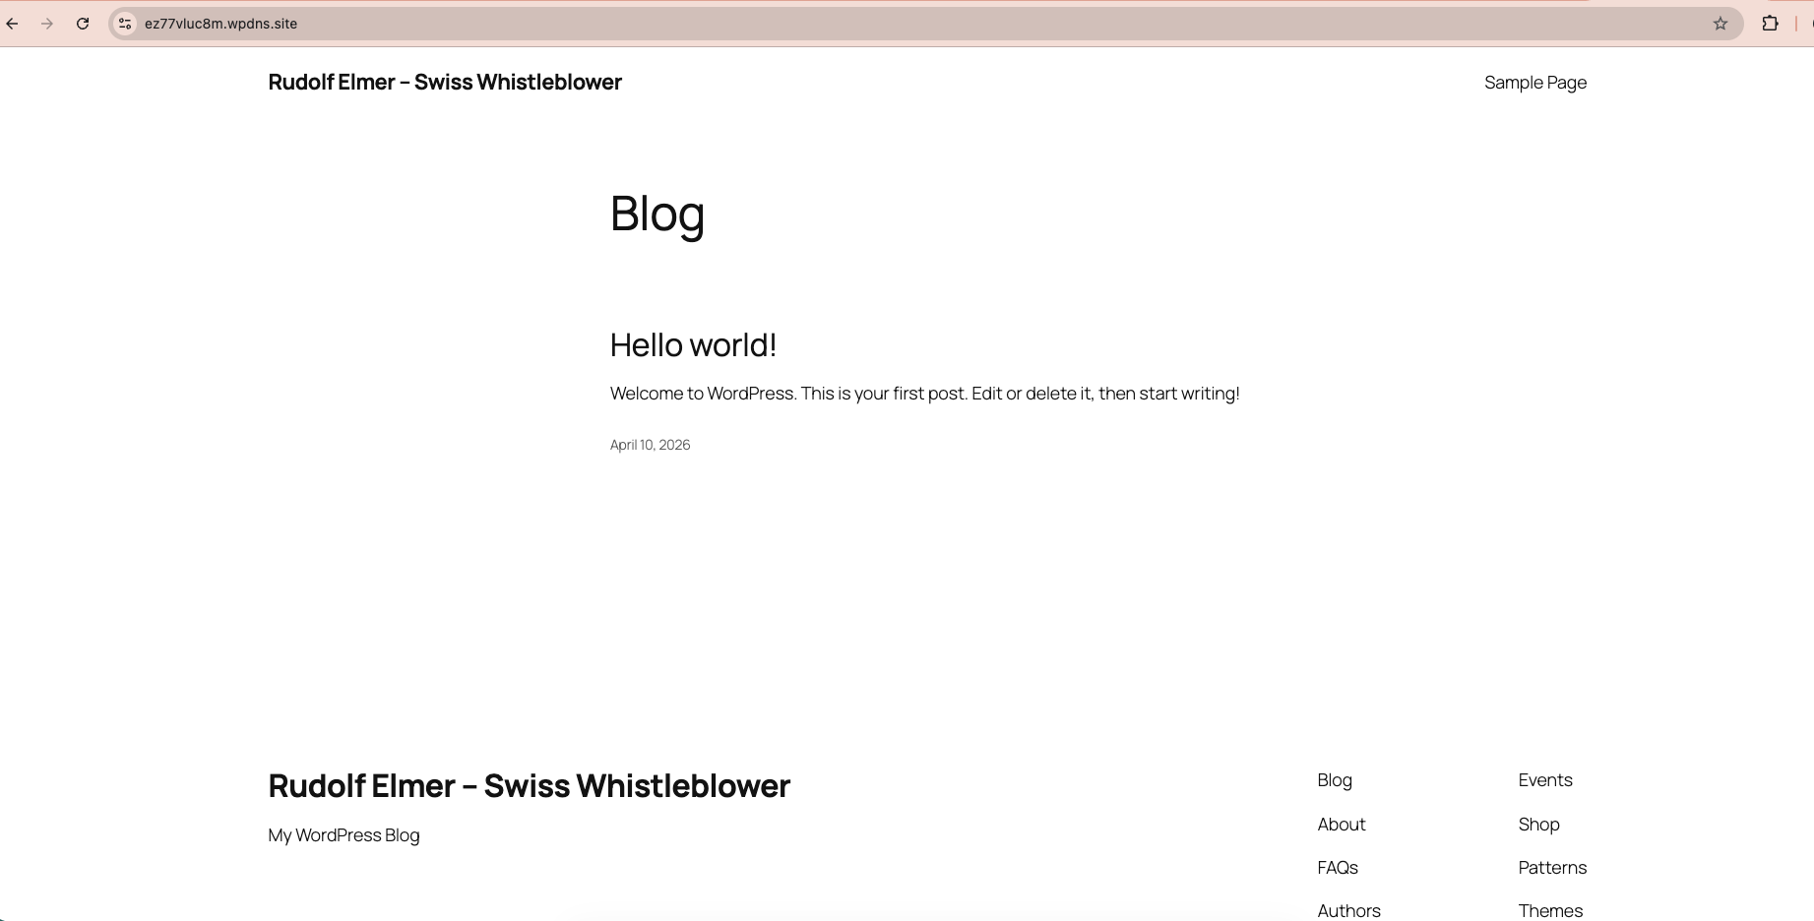Open the Shop footer link
The width and height of the screenshot is (1814, 921).
pyautogui.click(x=1538, y=825)
